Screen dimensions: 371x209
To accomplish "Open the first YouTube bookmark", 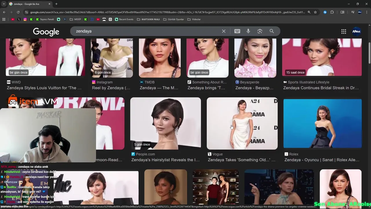I will pyautogui.click(x=13, y=19).
